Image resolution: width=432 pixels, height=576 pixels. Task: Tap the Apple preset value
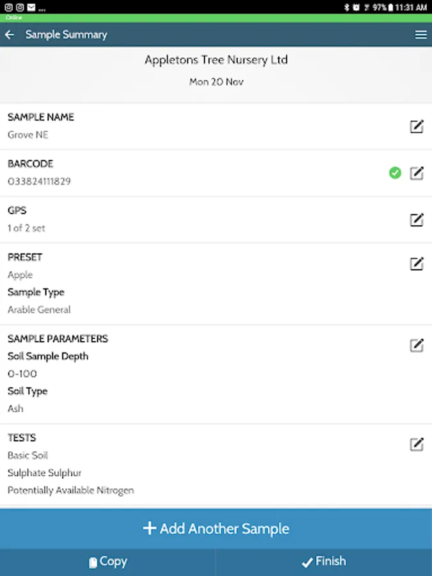(20, 275)
